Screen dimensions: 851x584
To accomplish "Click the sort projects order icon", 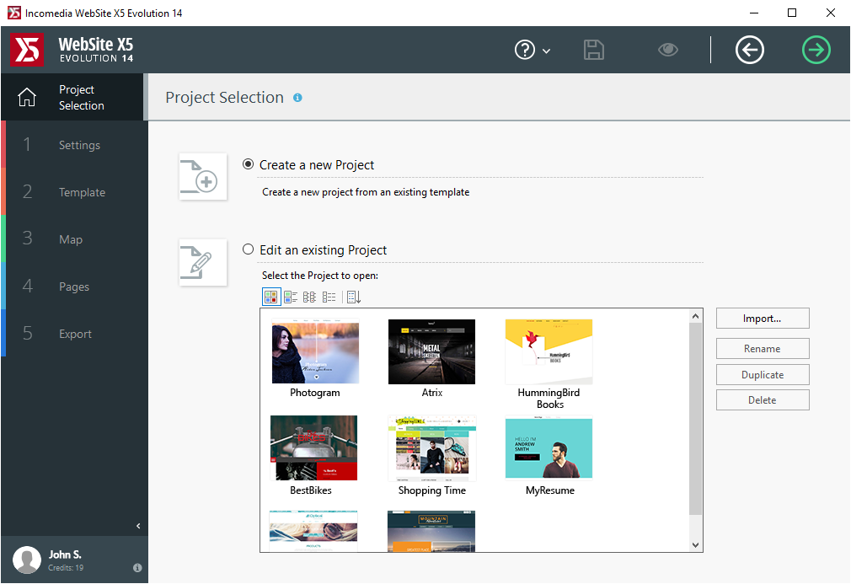I will click(353, 297).
